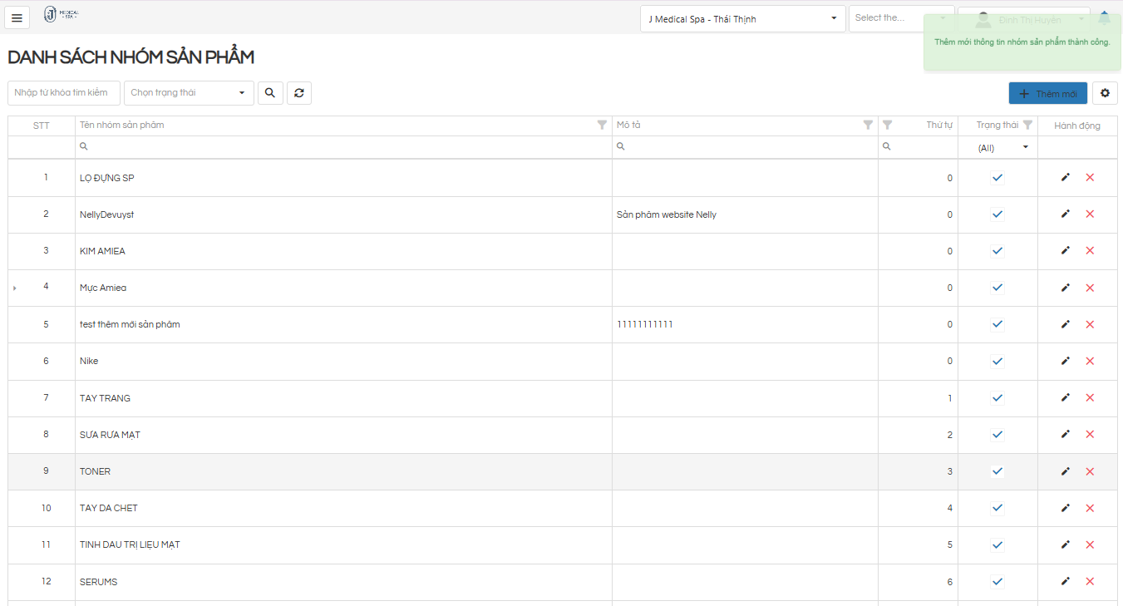Click the refresh list icon

pos(299,93)
